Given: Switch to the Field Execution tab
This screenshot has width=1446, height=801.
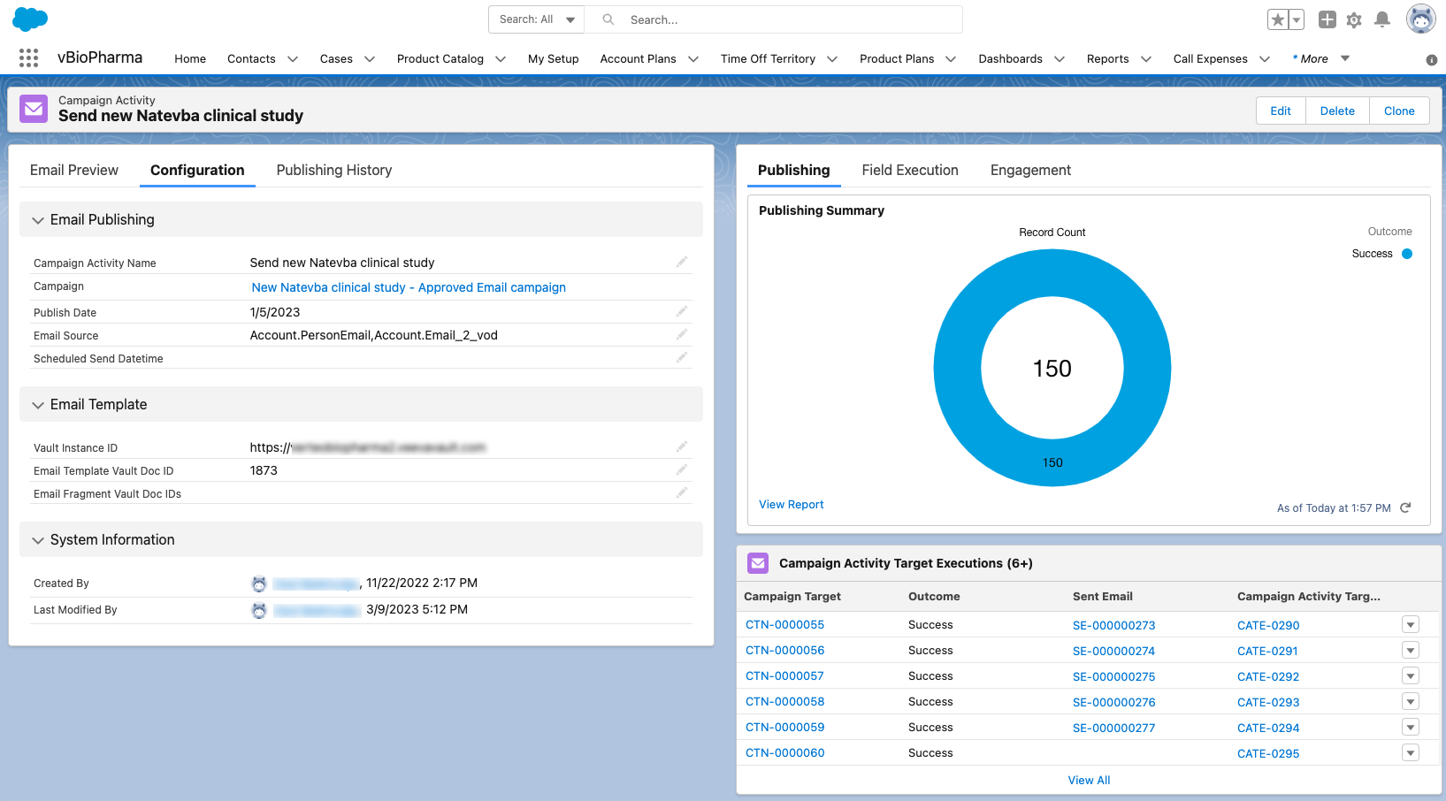Looking at the screenshot, I should click(x=909, y=170).
